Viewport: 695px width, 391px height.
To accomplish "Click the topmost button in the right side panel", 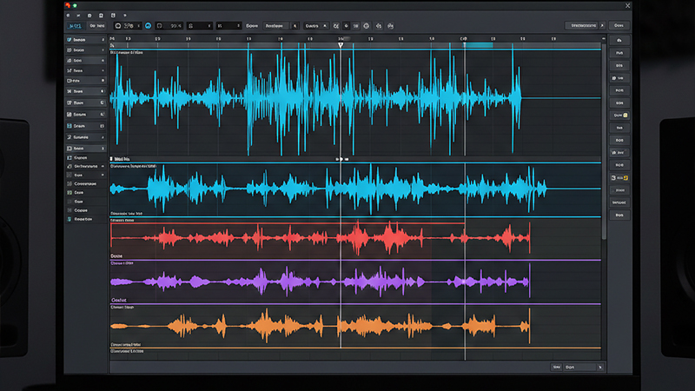I will coord(620,40).
